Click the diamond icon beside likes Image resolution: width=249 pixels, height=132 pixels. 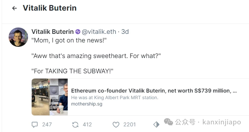click(x=156, y=125)
